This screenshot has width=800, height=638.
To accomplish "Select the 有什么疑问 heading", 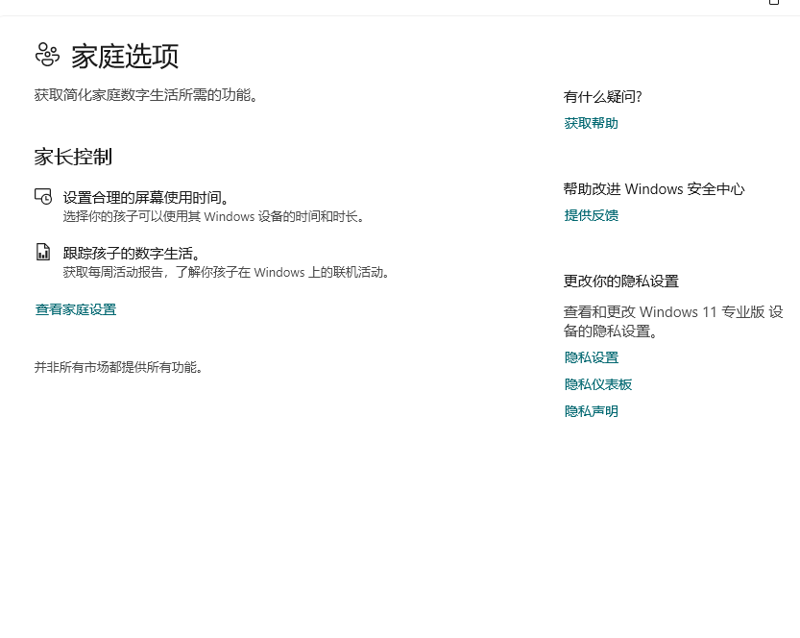I will click(603, 96).
